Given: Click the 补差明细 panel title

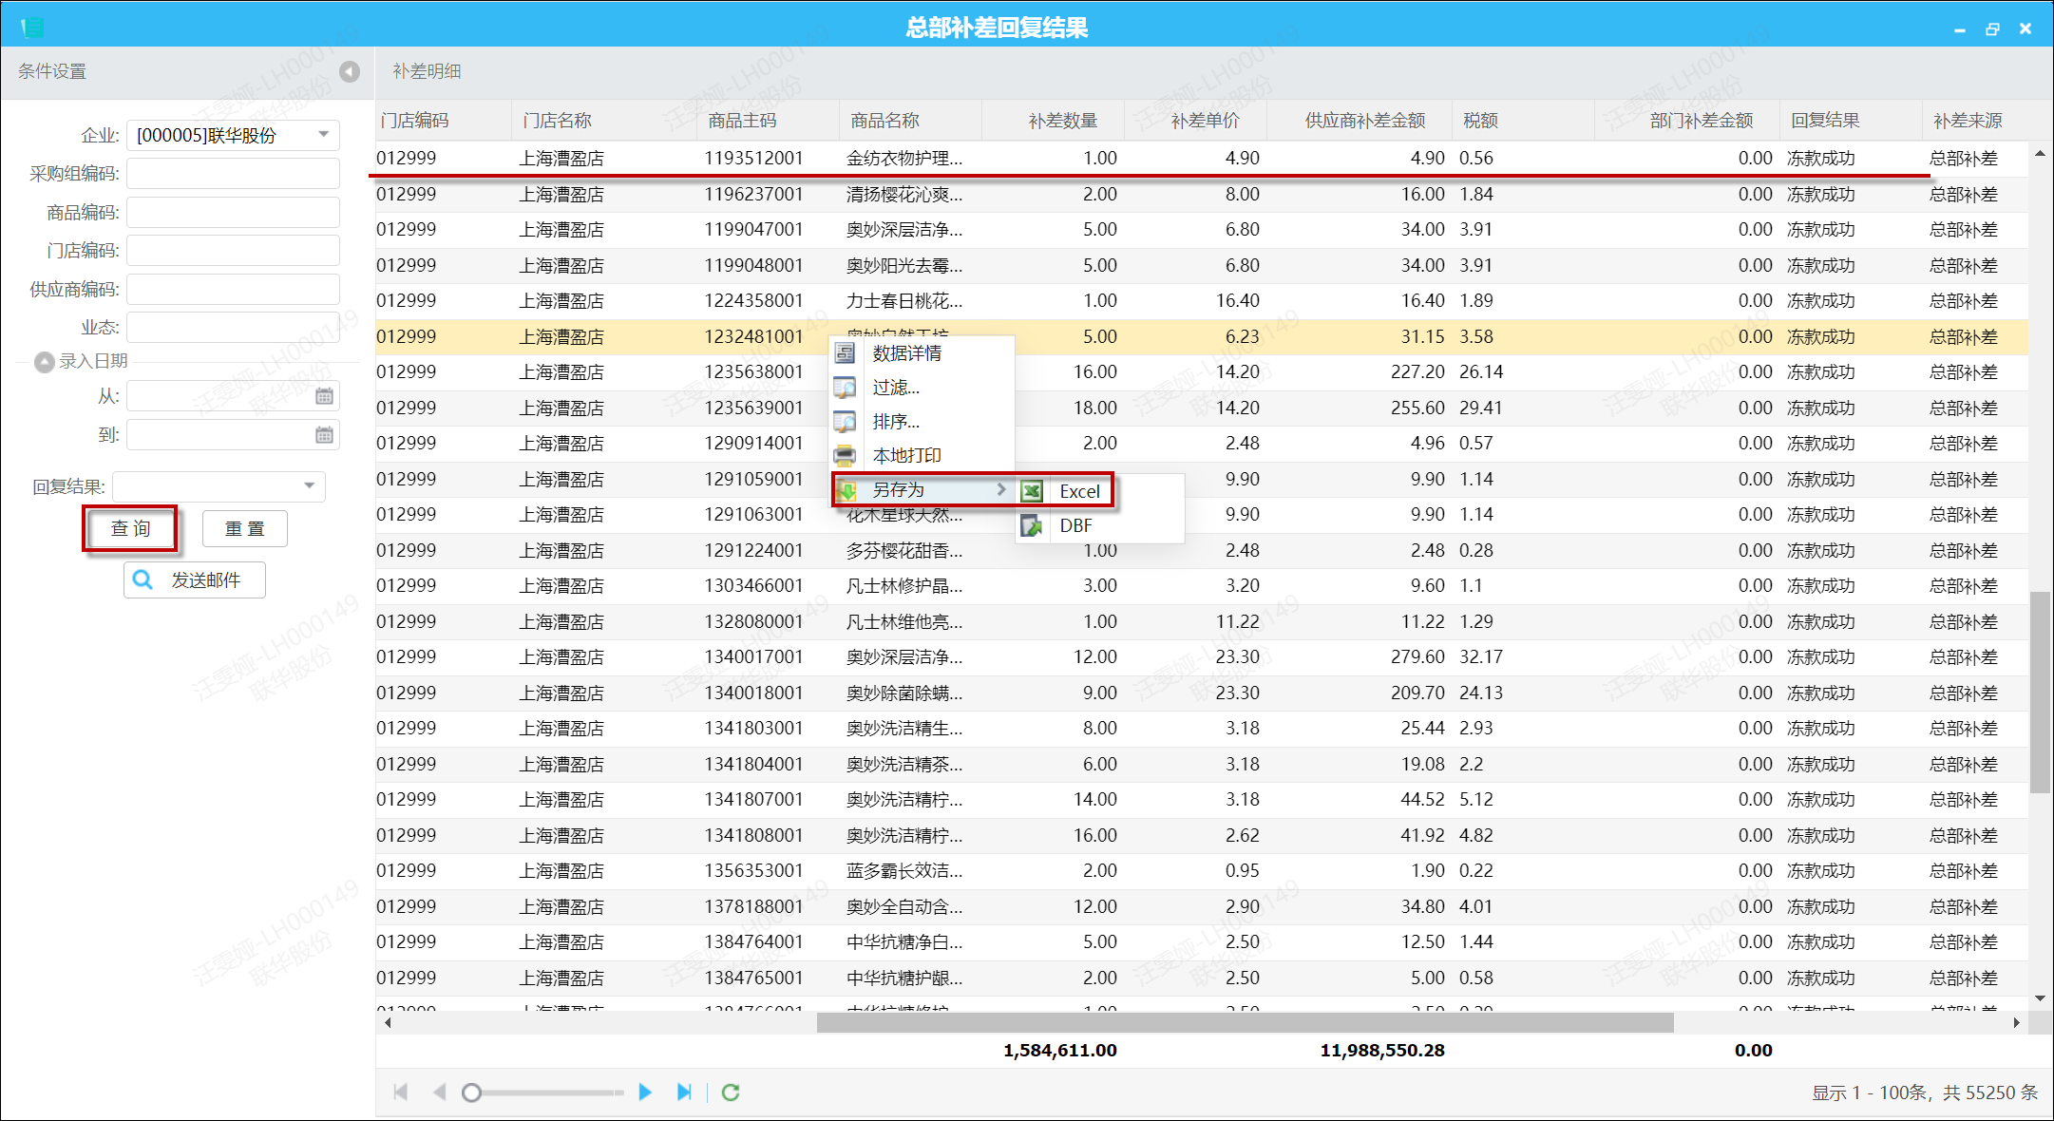Looking at the screenshot, I should coord(427,71).
